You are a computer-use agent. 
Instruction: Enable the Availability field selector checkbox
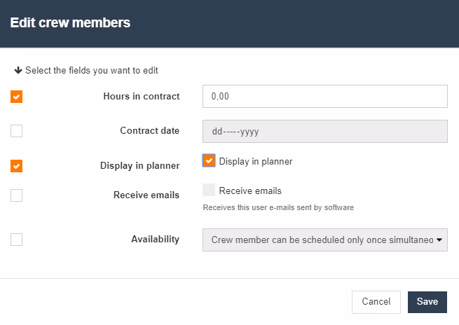pyautogui.click(x=16, y=240)
